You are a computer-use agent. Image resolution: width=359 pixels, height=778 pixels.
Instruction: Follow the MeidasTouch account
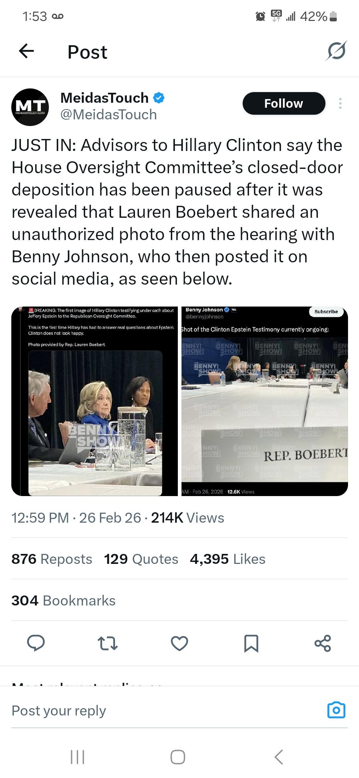(284, 103)
